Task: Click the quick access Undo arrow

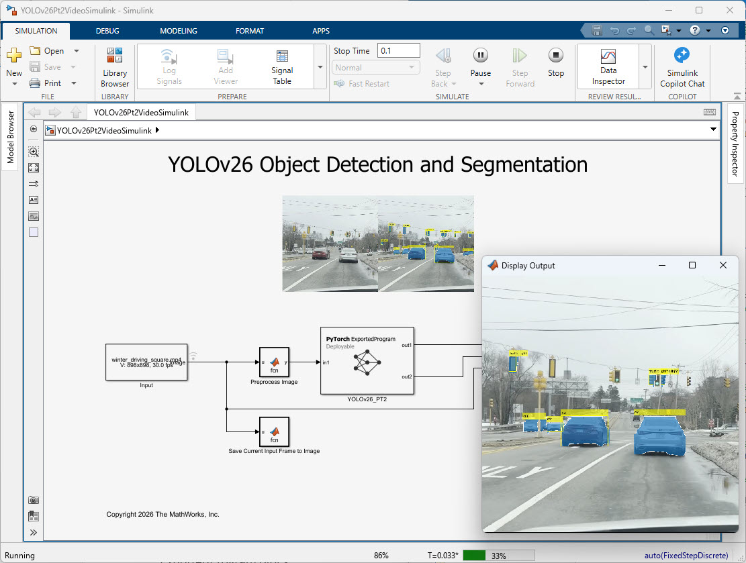Action: pos(614,30)
